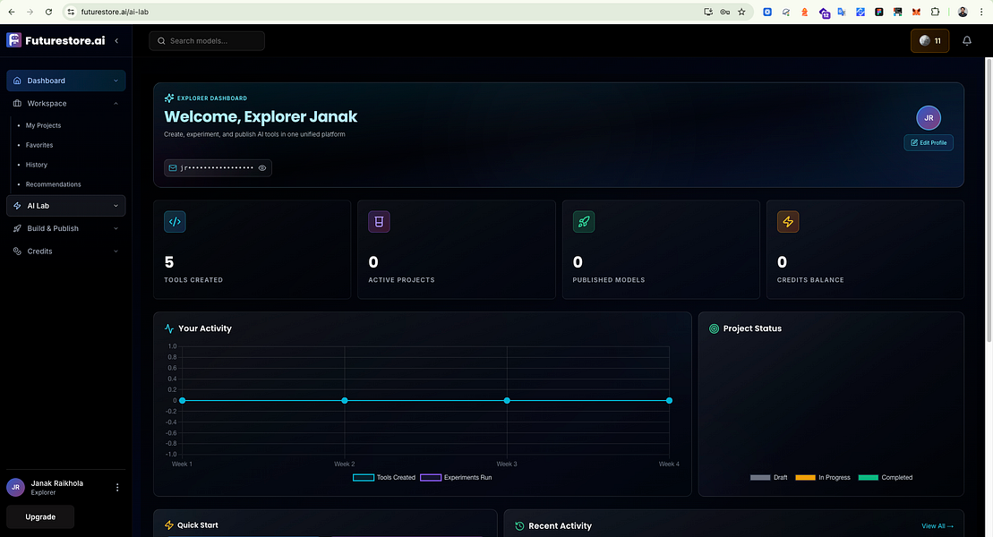Open the Chrome three-dot menu
Screen dimensions: 993x537
(x=981, y=12)
